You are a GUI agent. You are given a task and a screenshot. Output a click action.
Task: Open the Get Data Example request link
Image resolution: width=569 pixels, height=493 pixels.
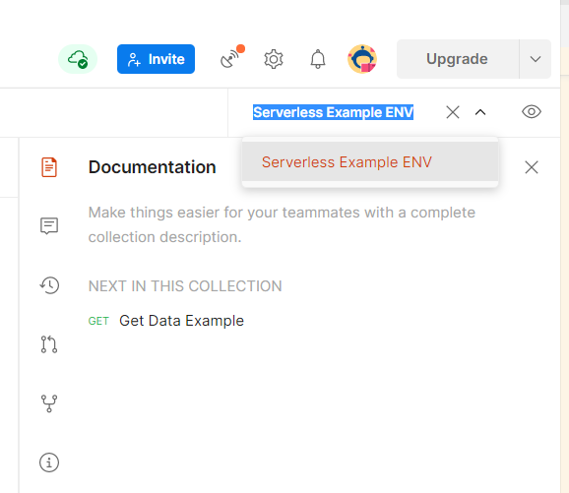(x=181, y=321)
